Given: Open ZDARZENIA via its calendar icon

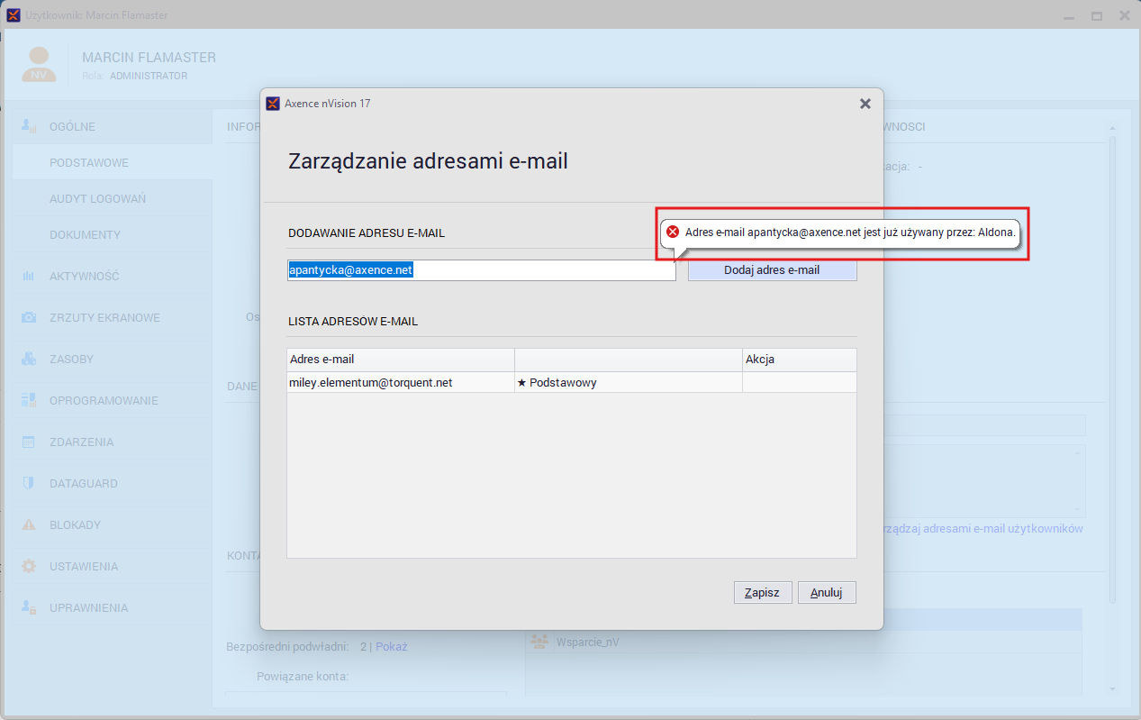Looking at the screenshot, I should coord(29,442).
